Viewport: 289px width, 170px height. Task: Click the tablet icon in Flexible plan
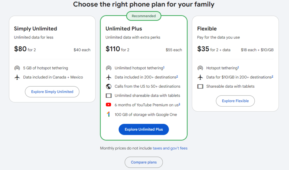(200, 86)
